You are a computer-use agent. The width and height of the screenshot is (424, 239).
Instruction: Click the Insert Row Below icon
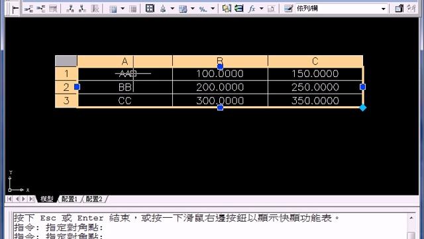40,9
